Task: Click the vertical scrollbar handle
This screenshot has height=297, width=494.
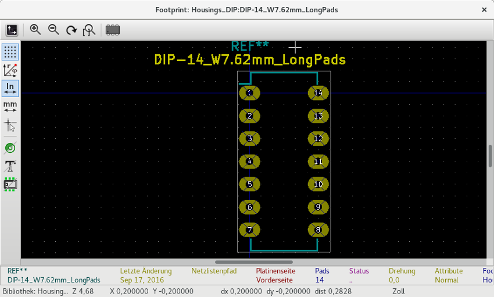Action: (490, 156)
